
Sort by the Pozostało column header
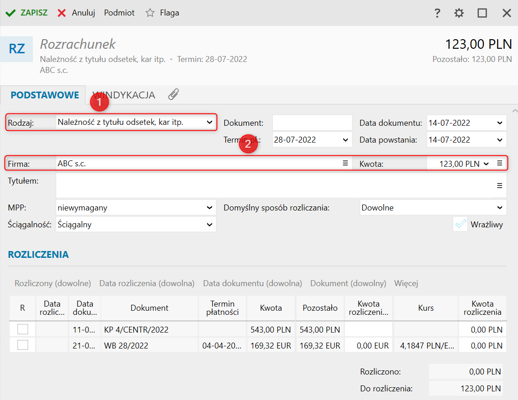[320, 308]
